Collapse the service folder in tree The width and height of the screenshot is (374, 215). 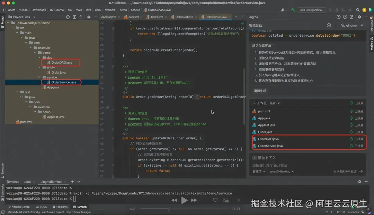tap(39, 77)
